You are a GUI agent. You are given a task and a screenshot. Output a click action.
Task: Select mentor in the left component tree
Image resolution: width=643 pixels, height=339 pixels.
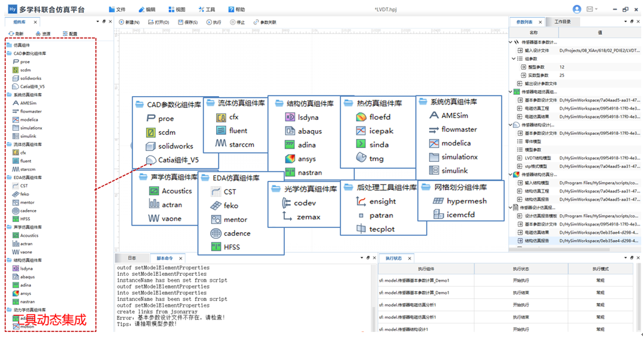click(23, 202)
